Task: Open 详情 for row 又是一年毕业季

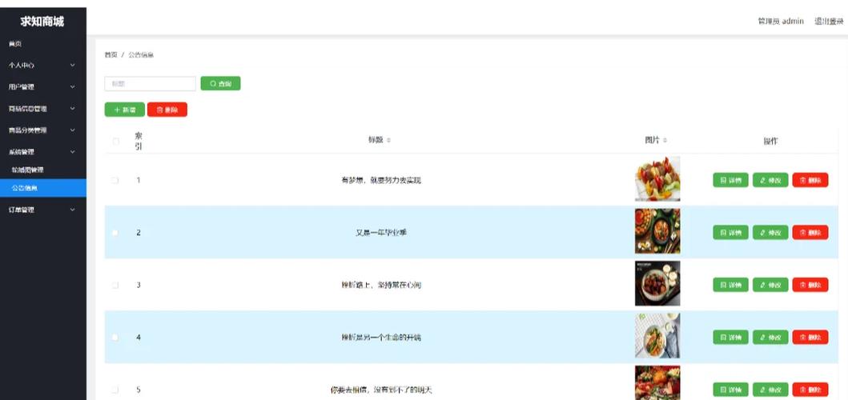Action: [x=730, y=233]
